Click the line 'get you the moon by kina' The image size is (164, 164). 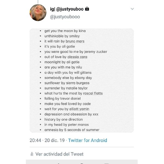pos(65,31)
